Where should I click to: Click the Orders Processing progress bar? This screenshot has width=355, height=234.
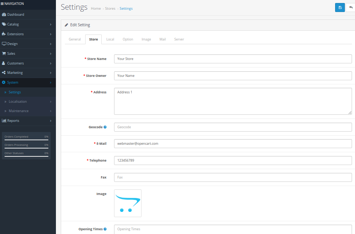click(26, 147)
